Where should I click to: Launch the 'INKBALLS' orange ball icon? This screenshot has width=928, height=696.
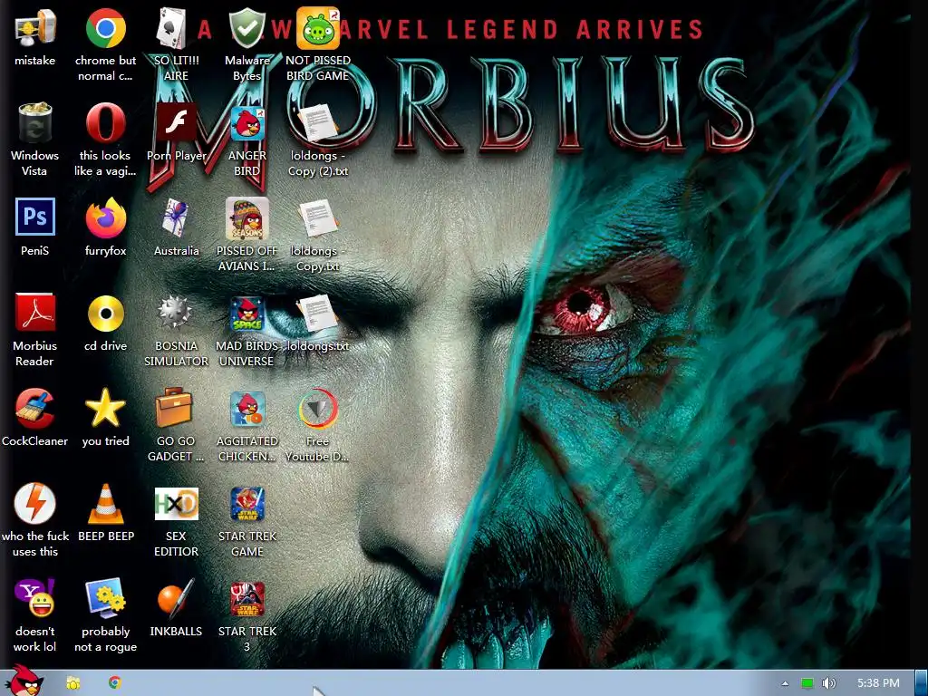tap(176, 598)
